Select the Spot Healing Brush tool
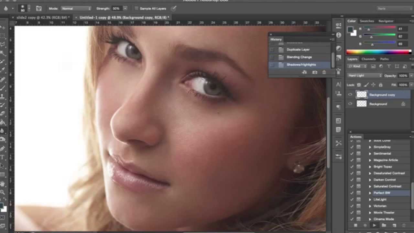 tap(3, 79)
